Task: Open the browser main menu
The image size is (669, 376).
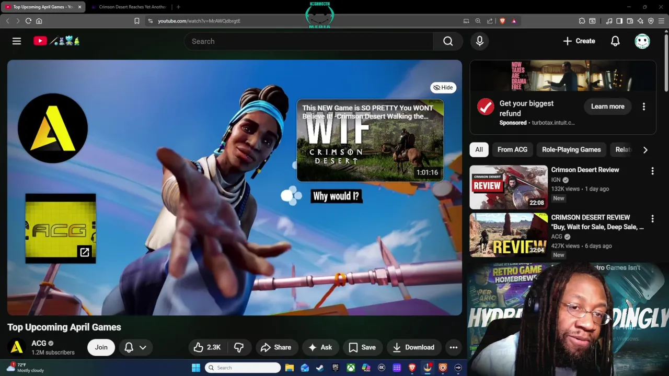Action: click(x=661, y=21)
